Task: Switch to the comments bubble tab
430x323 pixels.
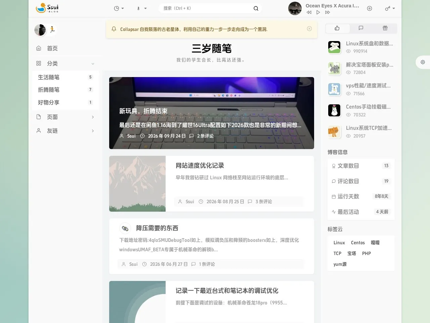Action: pyautogui.click(x=361, y=28)
